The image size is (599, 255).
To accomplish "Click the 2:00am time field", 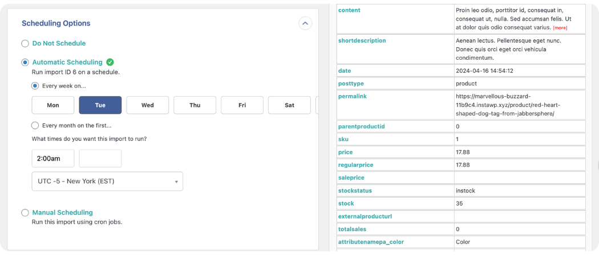I will 53,159.
